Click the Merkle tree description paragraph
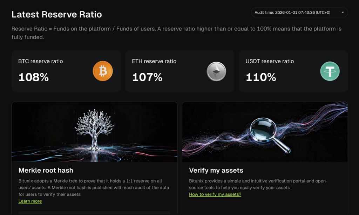Viewport: 359px width, 215px height. tap(94, 187)
